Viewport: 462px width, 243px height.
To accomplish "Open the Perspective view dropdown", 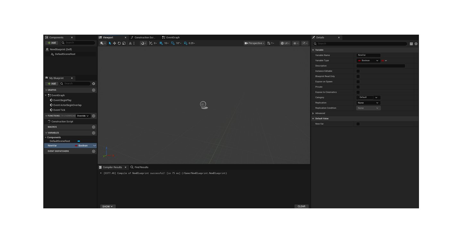I will 254,43.
